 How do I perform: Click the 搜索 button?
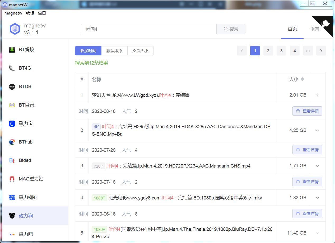[231, 29]
